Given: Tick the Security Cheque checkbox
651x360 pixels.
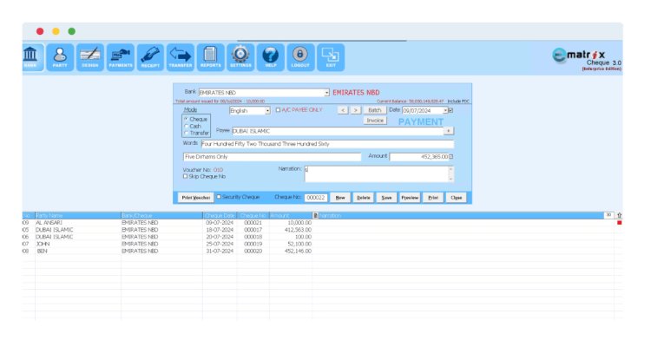Looking at the screenshot, I should [x=219, y=197].
